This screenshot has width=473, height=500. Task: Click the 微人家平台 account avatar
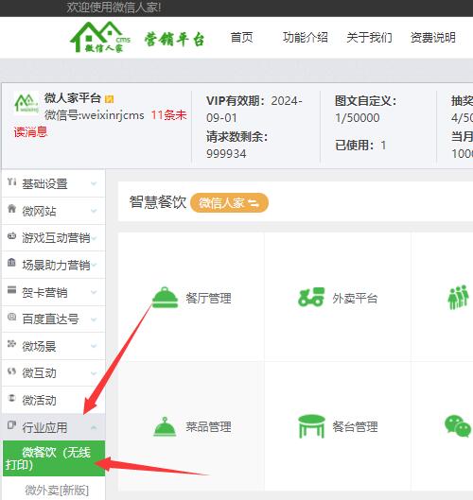[26, 103]
